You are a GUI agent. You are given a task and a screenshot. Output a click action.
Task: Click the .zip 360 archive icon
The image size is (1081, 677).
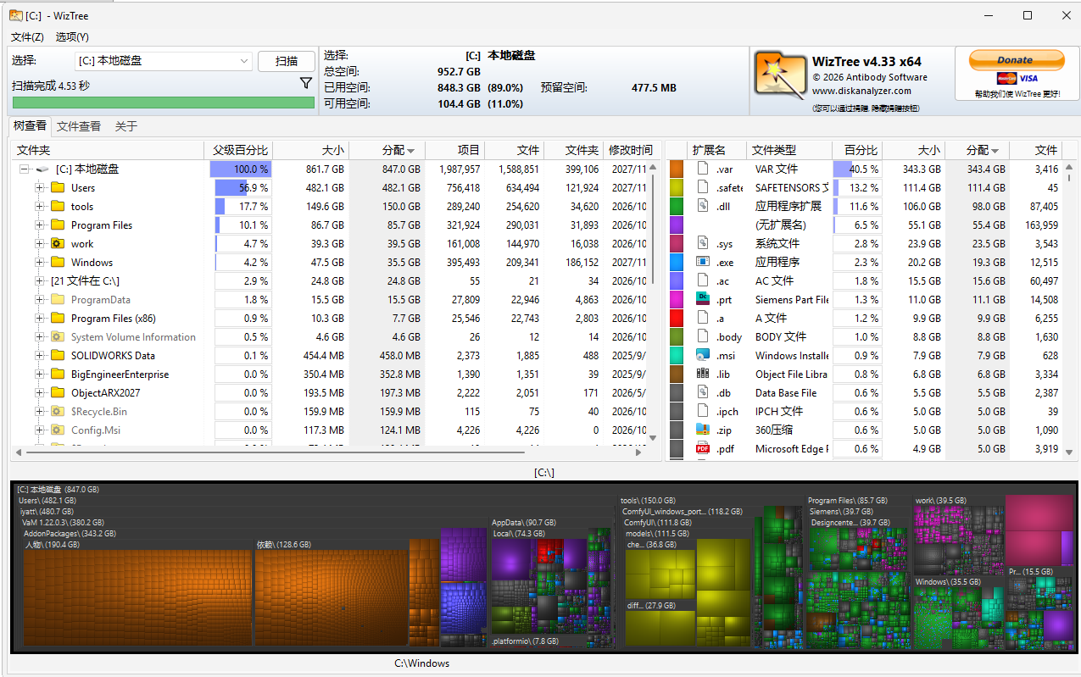(x=702, y=429)
